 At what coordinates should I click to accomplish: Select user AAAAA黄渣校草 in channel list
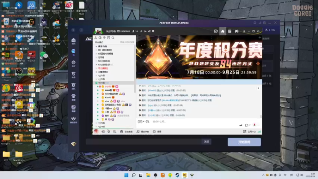coord(111,94)
